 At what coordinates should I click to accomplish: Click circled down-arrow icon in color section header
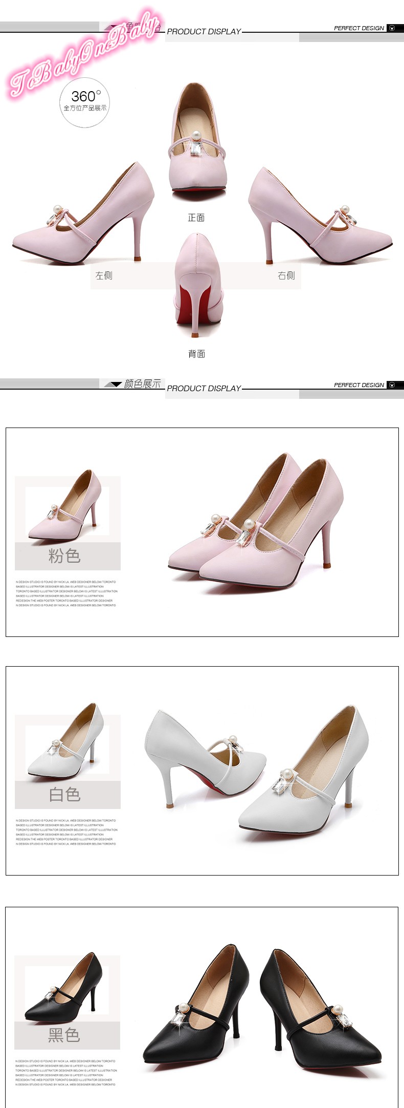point(392,385)
